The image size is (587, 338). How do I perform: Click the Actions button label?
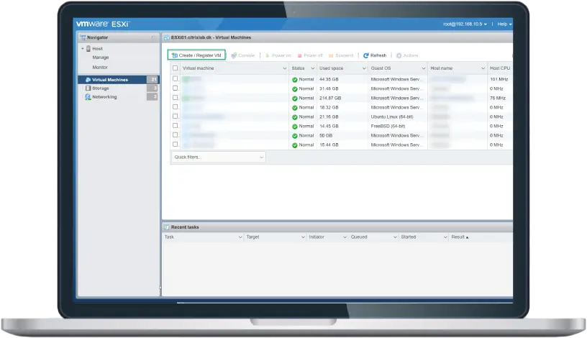(x=411, y=55)
